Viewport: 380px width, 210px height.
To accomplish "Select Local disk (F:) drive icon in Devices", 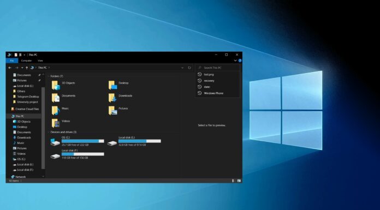I will pyautogui.click(x=55, y=156).
